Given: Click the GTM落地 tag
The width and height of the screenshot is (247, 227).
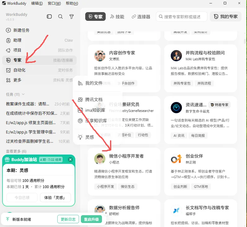Looking at the screenshot, I should click(201, 187).
